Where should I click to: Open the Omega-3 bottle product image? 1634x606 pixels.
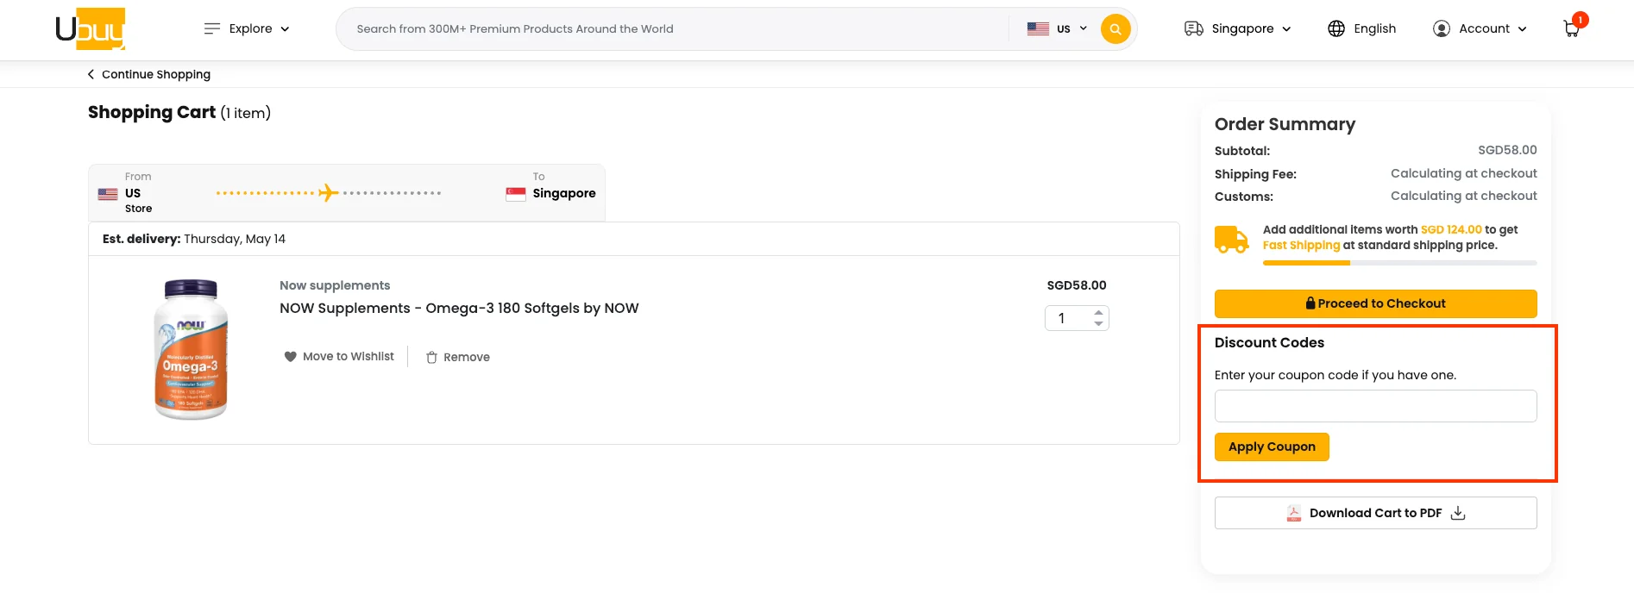pyautogui.click(x=191, y=349)
